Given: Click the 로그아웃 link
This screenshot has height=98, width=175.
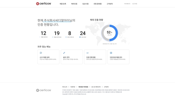Looking at the screenshot, I should click(135, 4).
